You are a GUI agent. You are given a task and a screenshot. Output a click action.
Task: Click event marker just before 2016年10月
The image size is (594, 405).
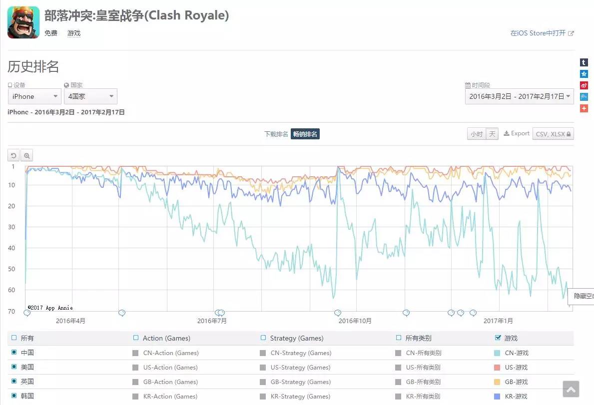[338, 313]
